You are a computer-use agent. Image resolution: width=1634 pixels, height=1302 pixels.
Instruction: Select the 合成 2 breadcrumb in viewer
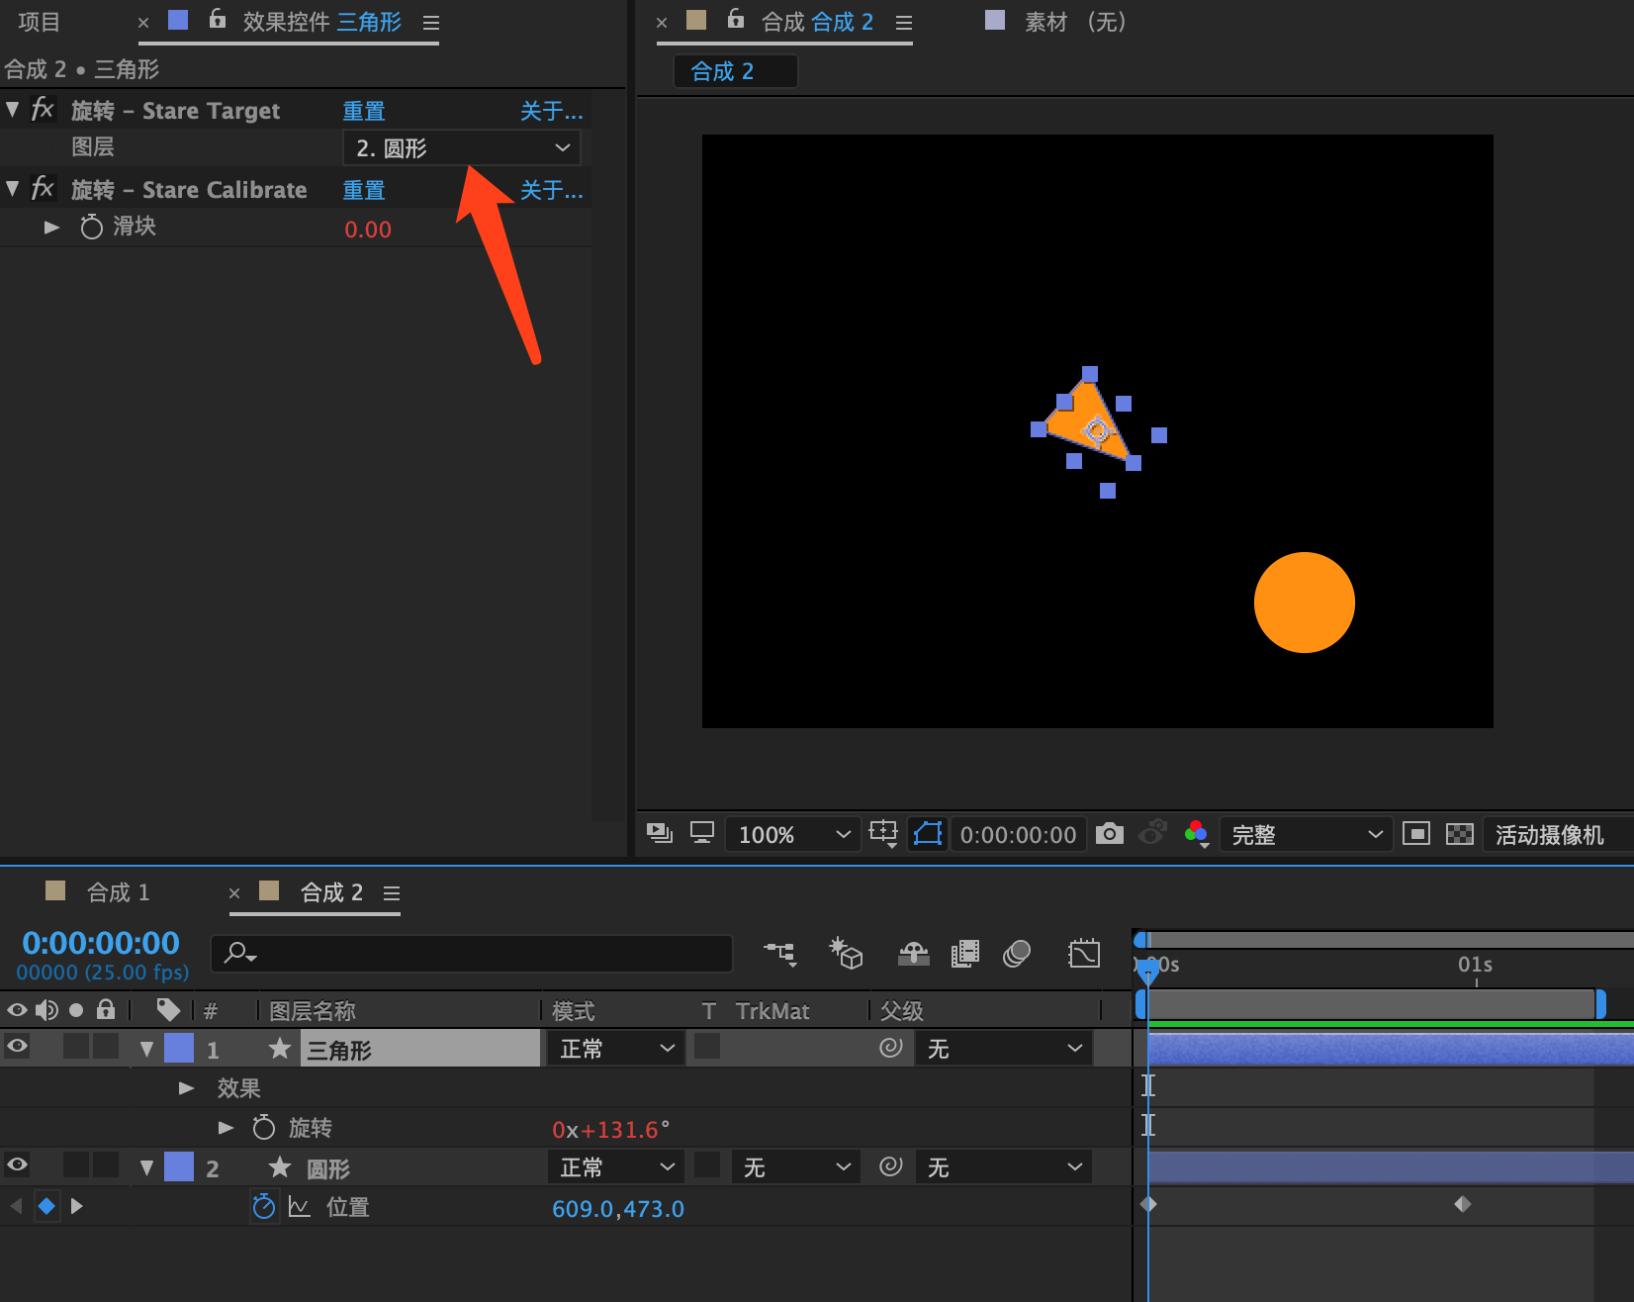tap(734, 71)
